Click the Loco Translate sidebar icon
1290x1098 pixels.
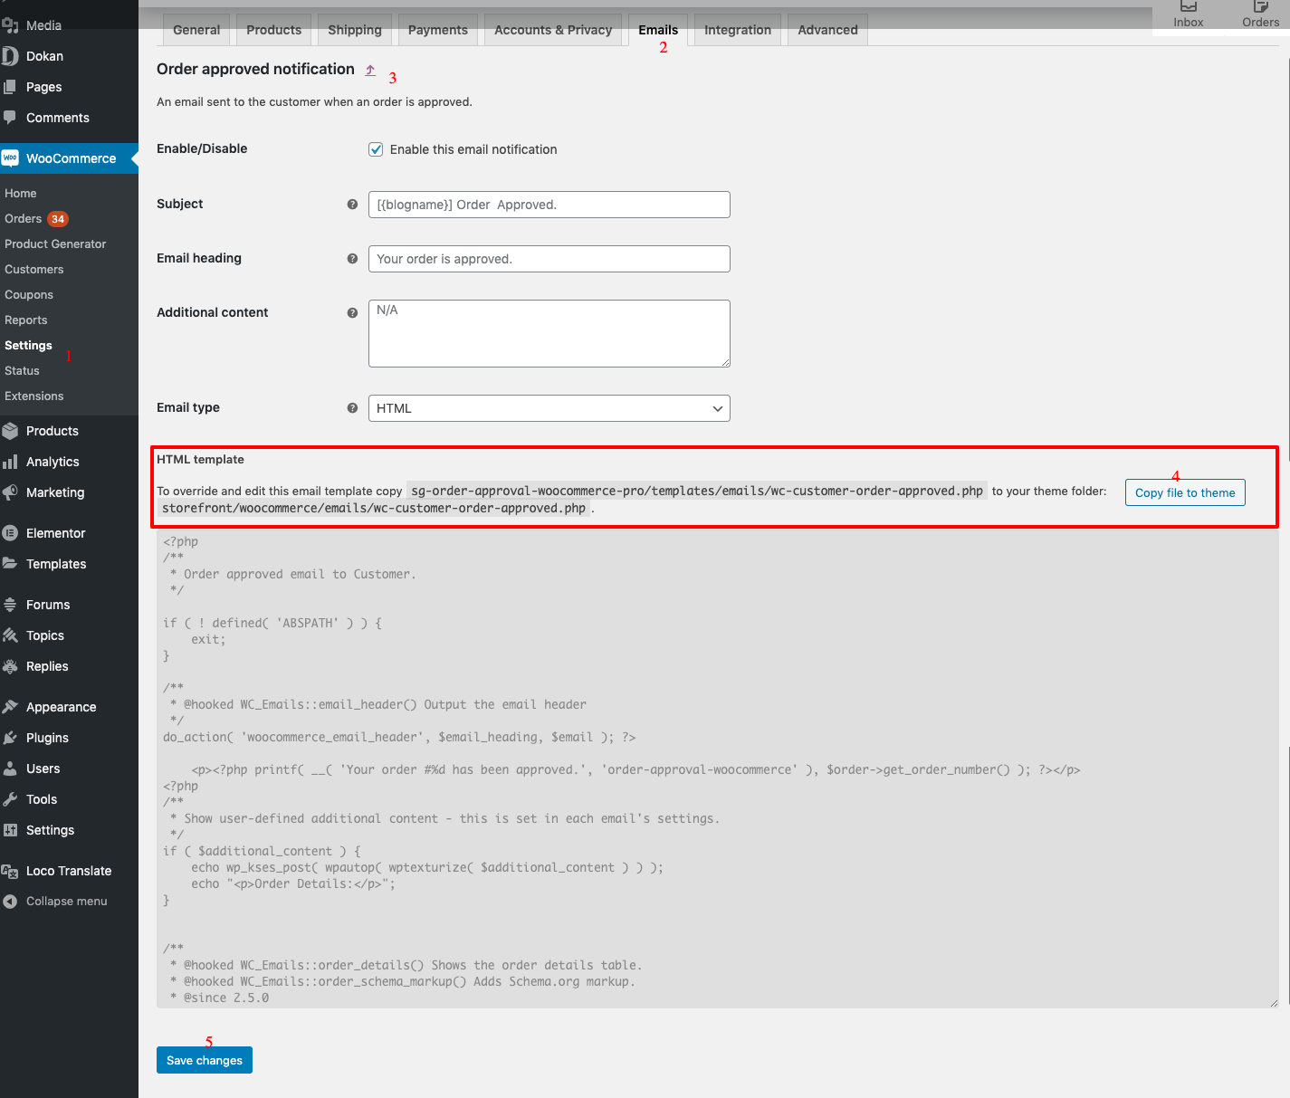click(11, 870)
